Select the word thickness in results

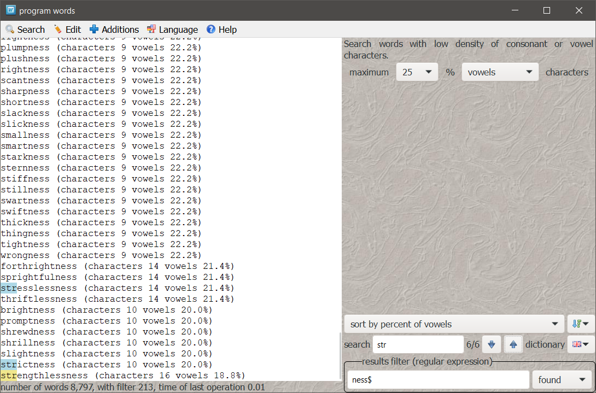pos(25,222)
